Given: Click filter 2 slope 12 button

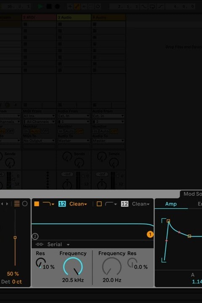Looking at the screenshot, I should [x=125, y=204].
